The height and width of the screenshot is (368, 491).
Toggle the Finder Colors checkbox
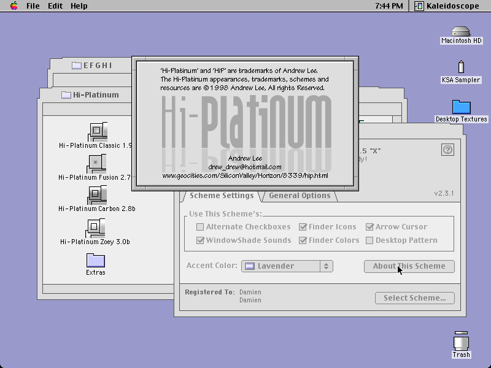tap(303, 240)
